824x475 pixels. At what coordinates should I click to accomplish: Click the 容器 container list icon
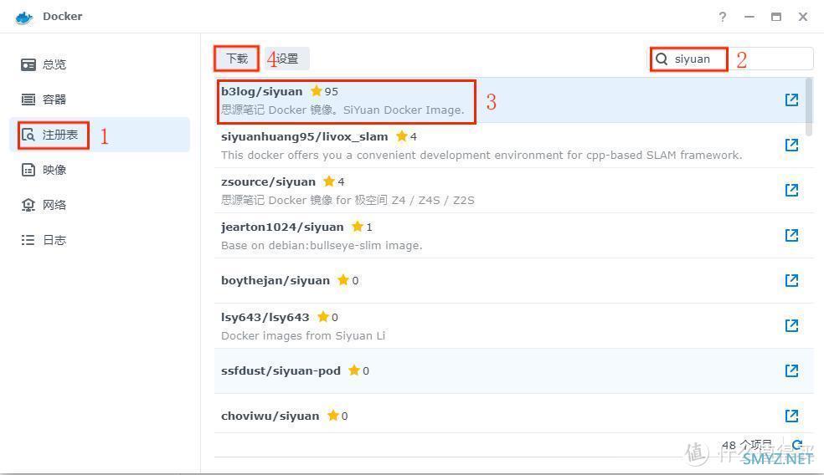click(28, 100)
